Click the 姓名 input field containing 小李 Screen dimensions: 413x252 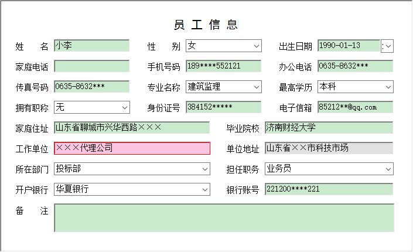pos(91,46)
